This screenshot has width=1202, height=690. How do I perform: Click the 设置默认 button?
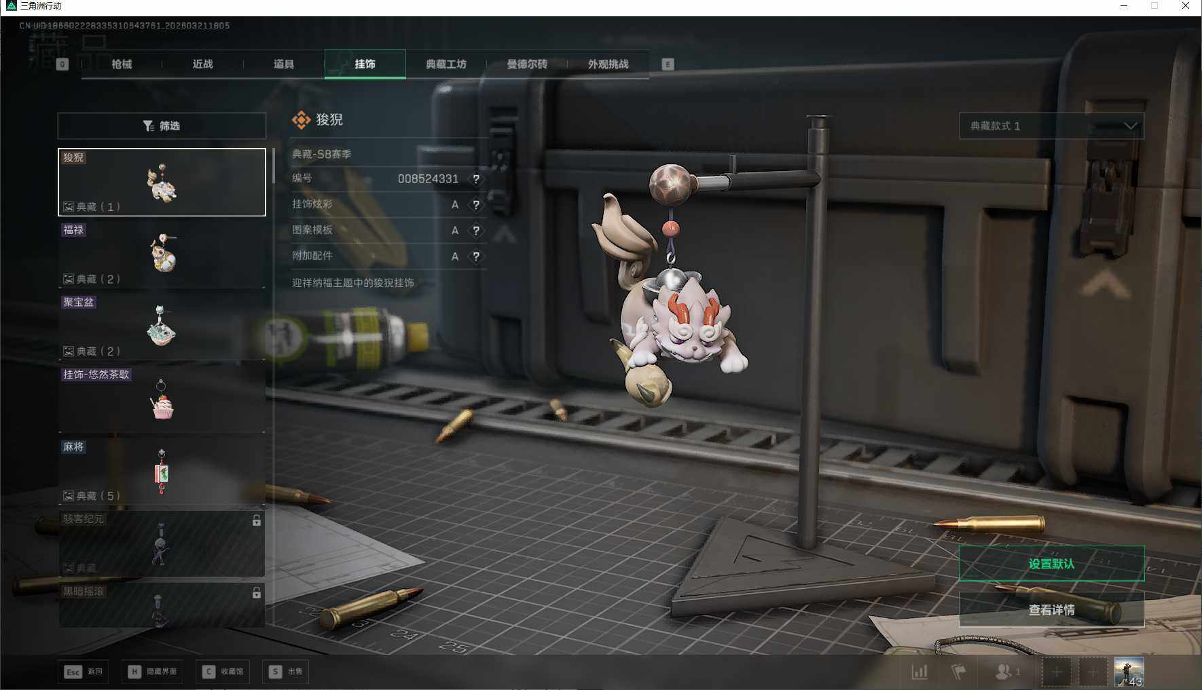click(1051, 564)
